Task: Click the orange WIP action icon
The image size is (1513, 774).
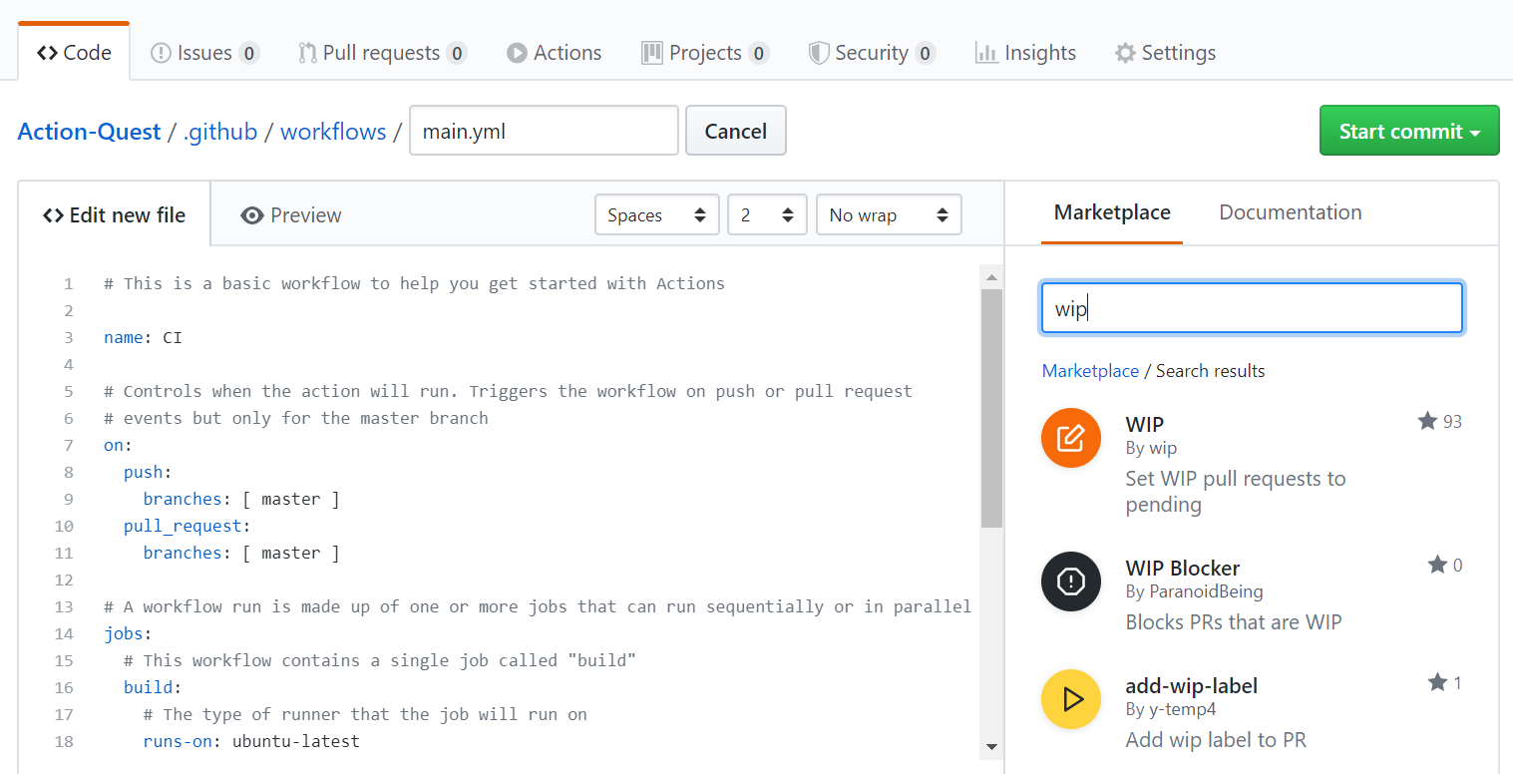Action: click(1071, 438)
